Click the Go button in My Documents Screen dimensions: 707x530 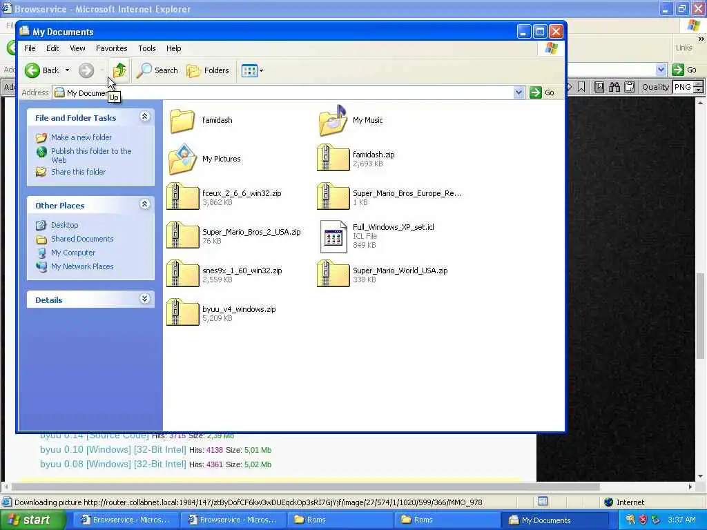(x=543, y=92)
